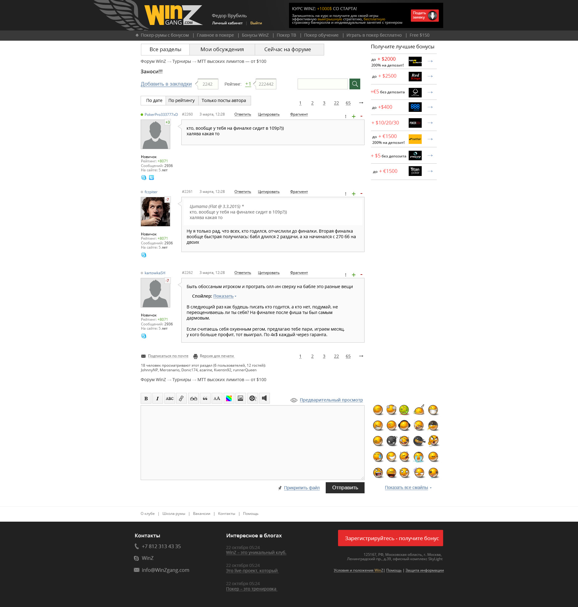The height and width of the screenshot is (607, 578).
Task: Click in the forum search input field
Action: coord(323,84)
